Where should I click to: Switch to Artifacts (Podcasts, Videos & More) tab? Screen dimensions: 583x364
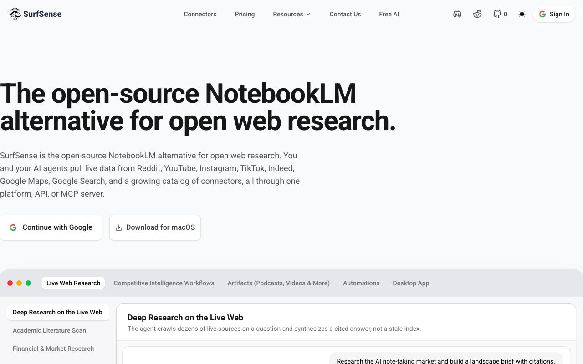pyautogui.click(x=279, y=283)
